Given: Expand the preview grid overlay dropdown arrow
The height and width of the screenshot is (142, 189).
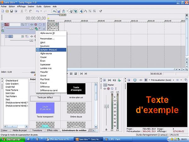Looking at the screenshot, I should [x=181, y=80].
